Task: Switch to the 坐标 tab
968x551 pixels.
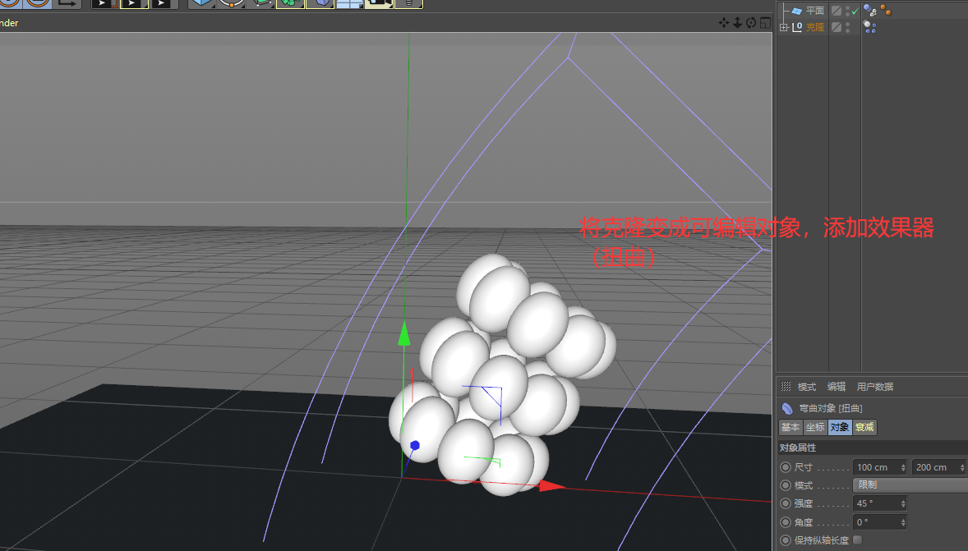Action: (815, 427)
